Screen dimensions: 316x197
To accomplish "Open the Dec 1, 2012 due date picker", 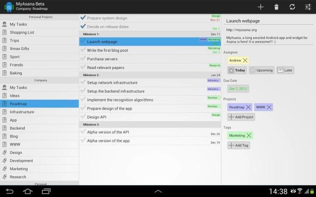I will click(238, 89).
